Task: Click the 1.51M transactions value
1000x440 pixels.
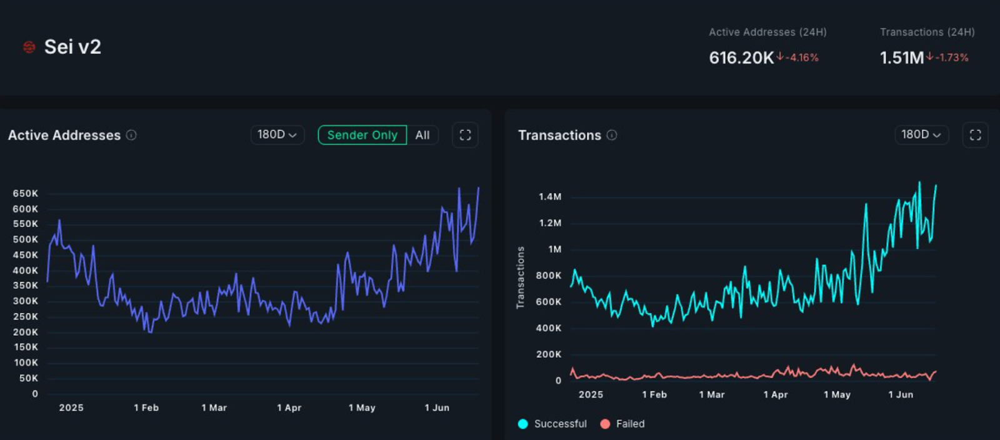Action: [x=902, y=57]
